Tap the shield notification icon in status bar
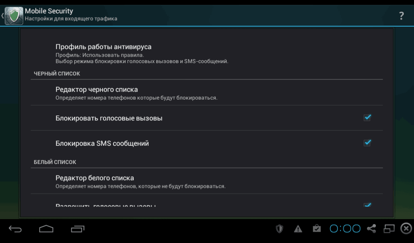 point(279,228)
